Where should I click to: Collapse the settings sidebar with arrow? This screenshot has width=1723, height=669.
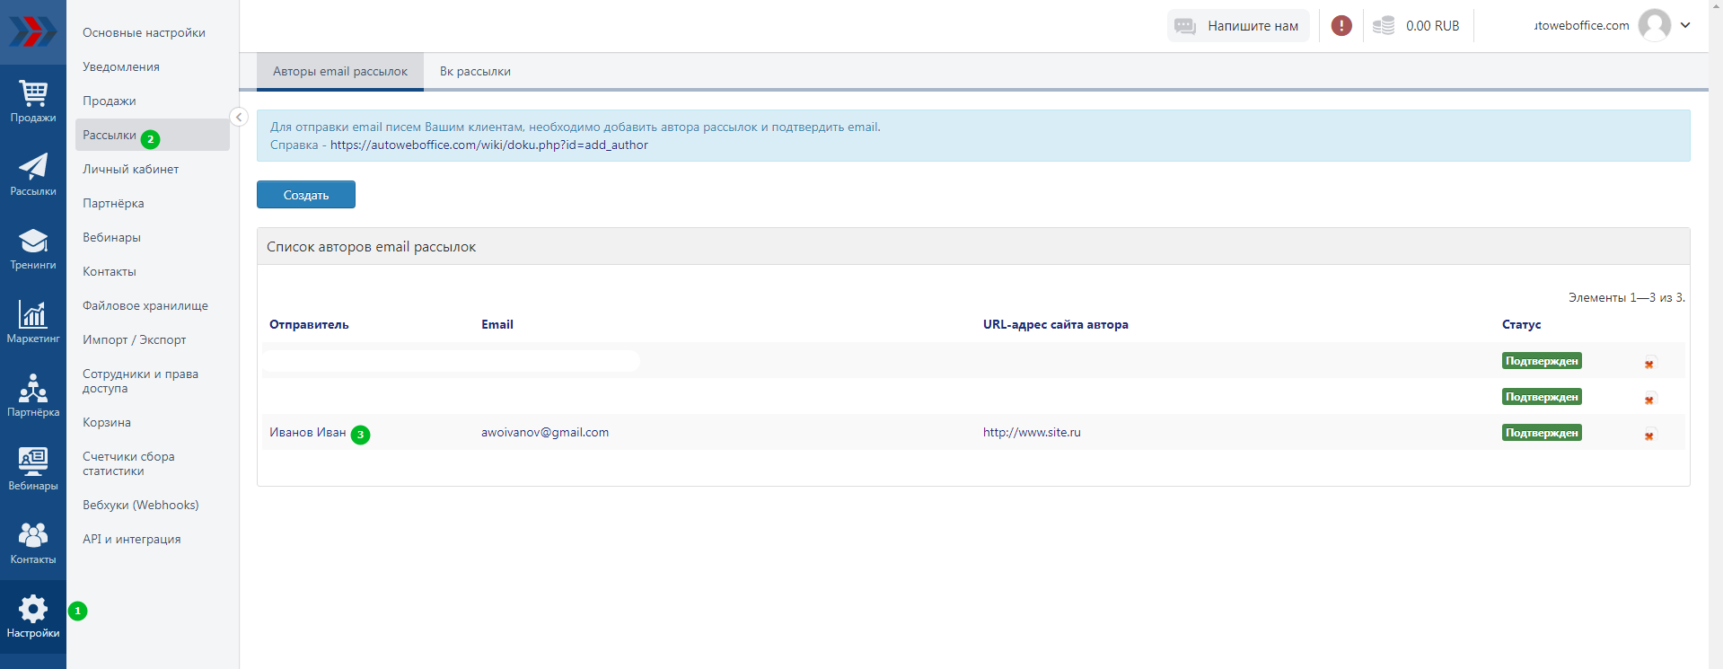pyautogui.click(x=239, y=117)
